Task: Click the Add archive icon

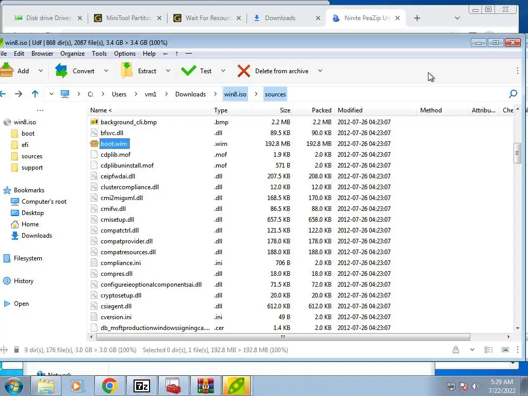Action: [x=7, y=71]
